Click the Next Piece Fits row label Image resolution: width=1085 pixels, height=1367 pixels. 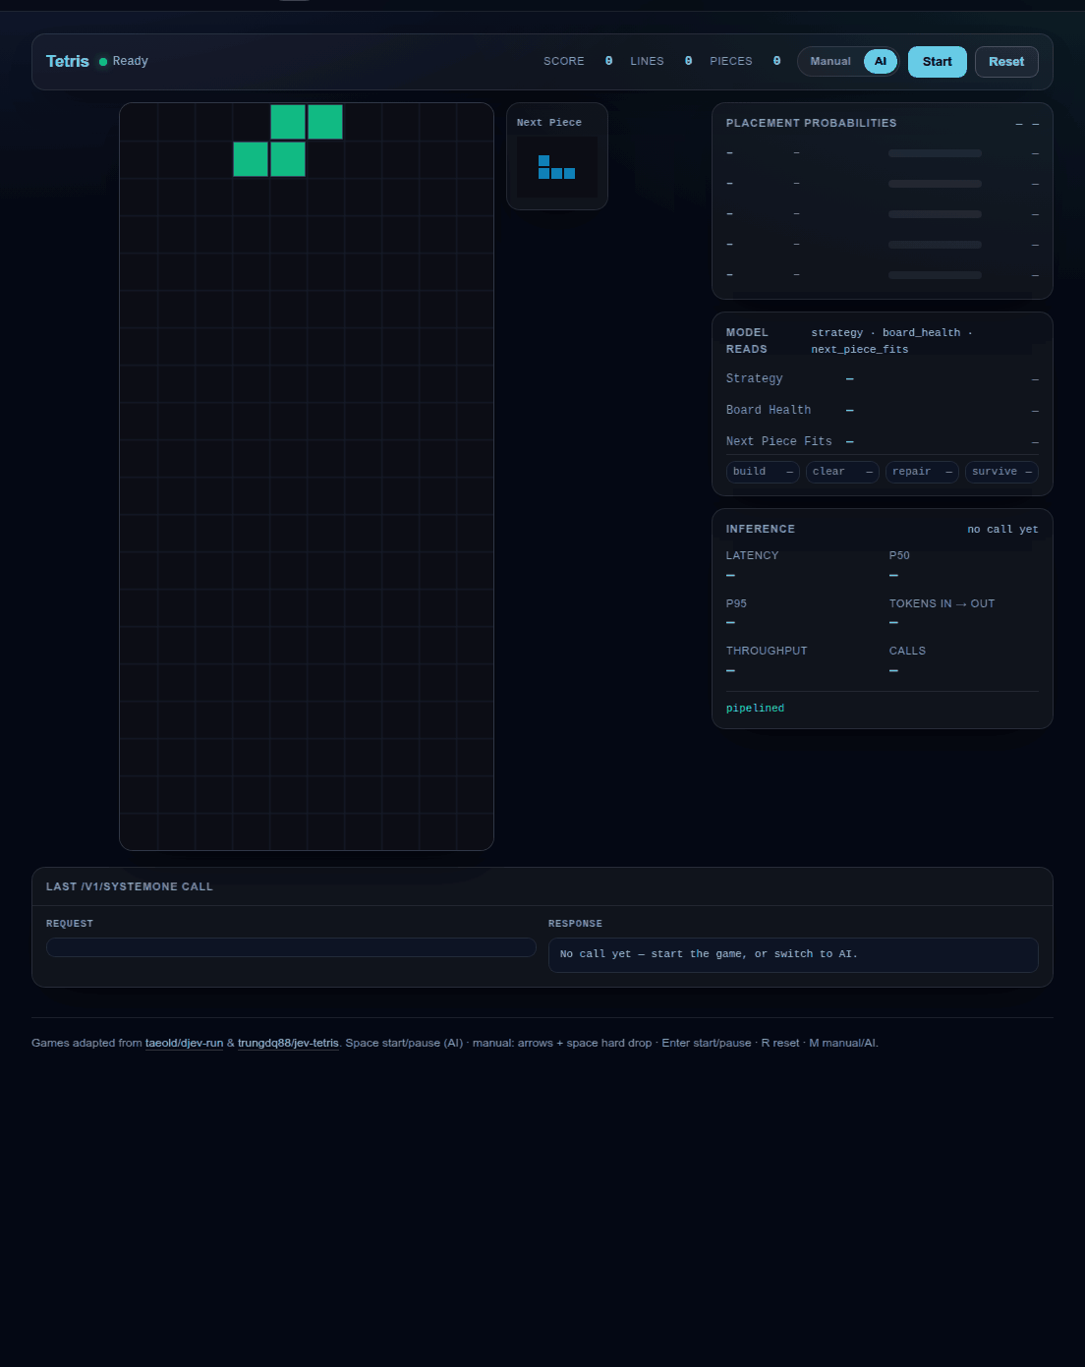click(779, 441)
